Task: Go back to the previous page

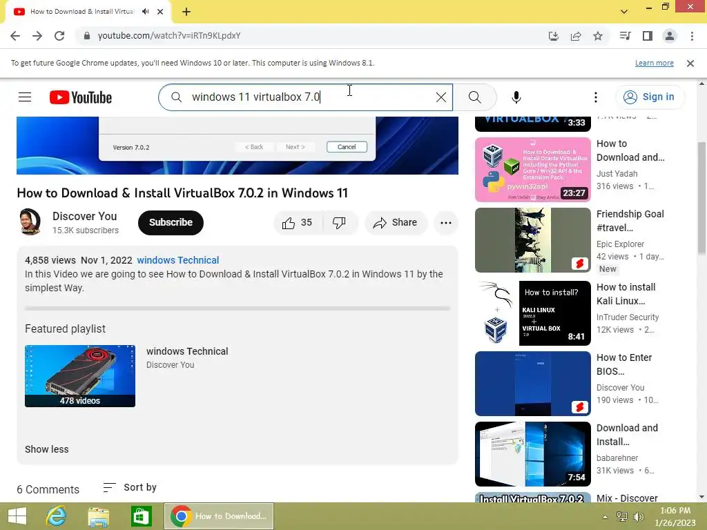Action: 15,36
